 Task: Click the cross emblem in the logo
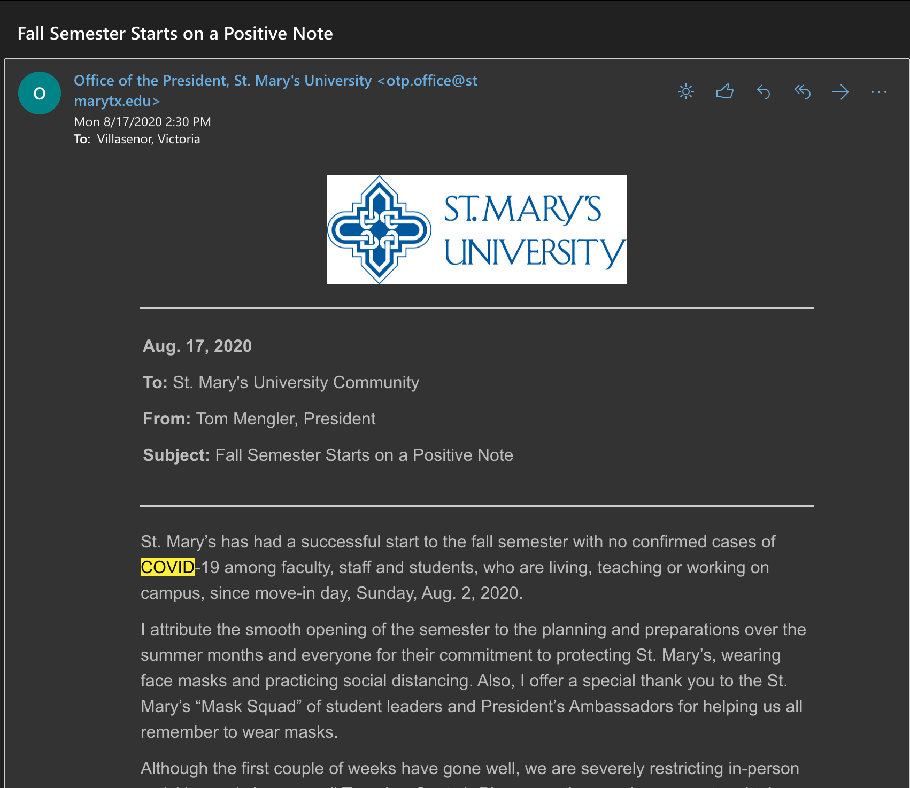point(379,230)
